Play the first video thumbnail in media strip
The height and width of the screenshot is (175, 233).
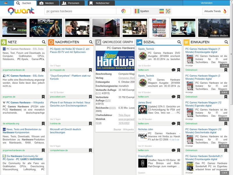[14, 29]
